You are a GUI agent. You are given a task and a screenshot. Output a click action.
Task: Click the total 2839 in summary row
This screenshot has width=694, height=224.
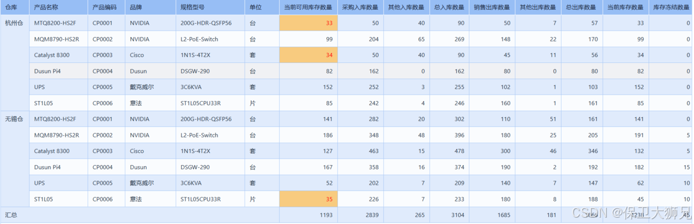(x=360, y=215)
